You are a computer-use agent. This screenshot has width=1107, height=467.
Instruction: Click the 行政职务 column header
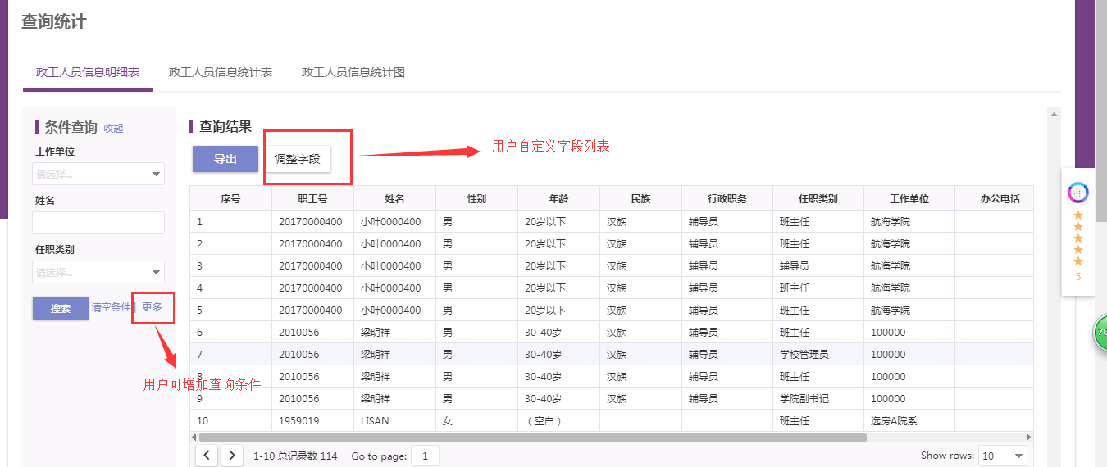click(x=727, y=198)
